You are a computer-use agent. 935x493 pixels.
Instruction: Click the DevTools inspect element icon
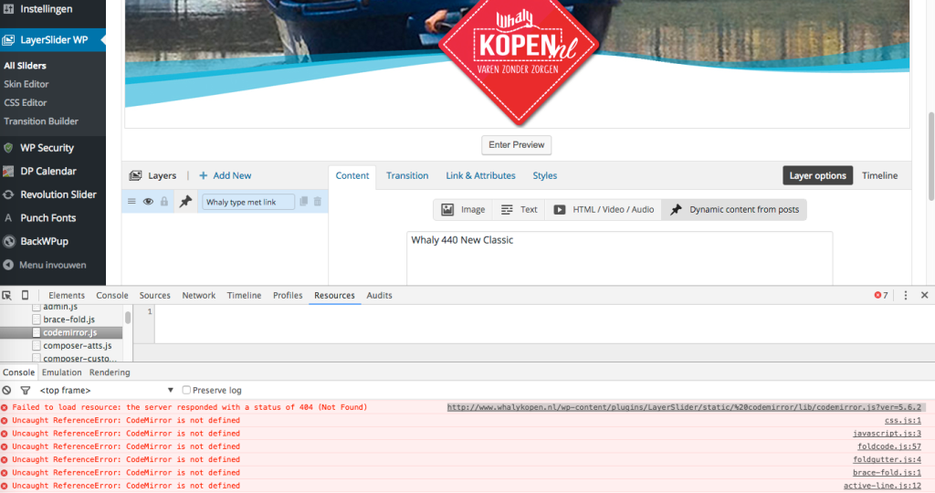click(x=7, y=295)
